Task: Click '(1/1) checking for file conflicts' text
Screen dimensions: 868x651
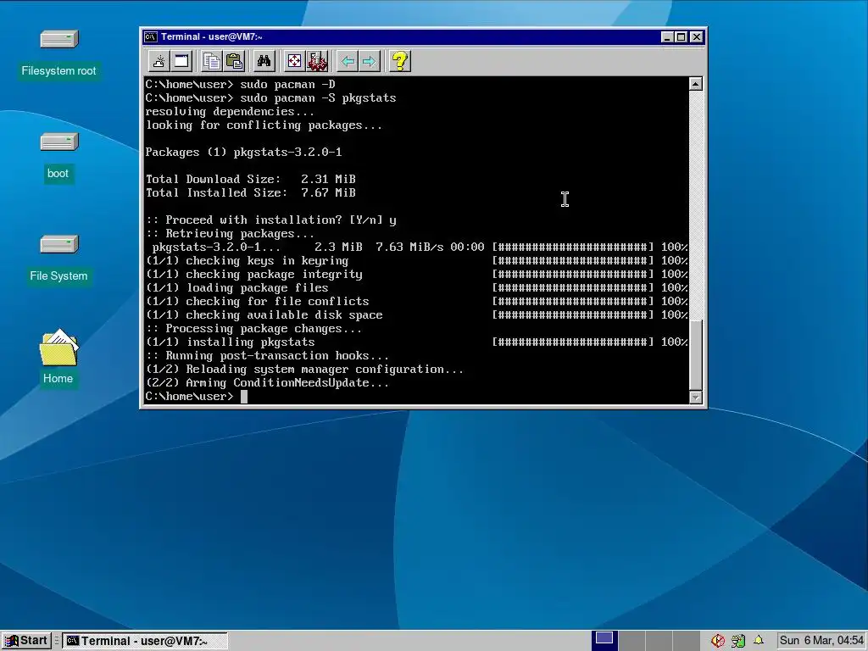Action: tap(257, 301)
